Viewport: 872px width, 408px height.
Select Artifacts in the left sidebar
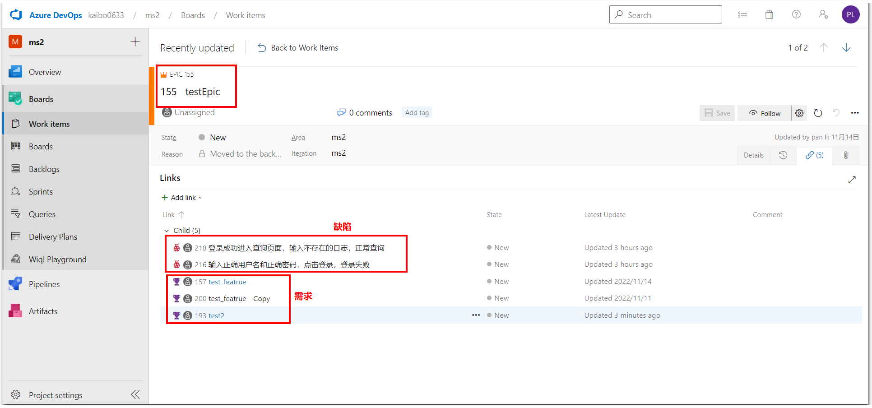tap(43, 311)
